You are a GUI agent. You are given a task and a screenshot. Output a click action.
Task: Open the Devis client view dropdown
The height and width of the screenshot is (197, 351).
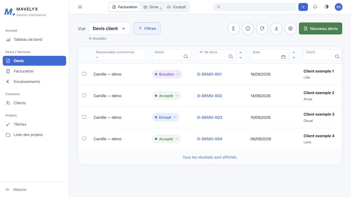tap(109, 28)
